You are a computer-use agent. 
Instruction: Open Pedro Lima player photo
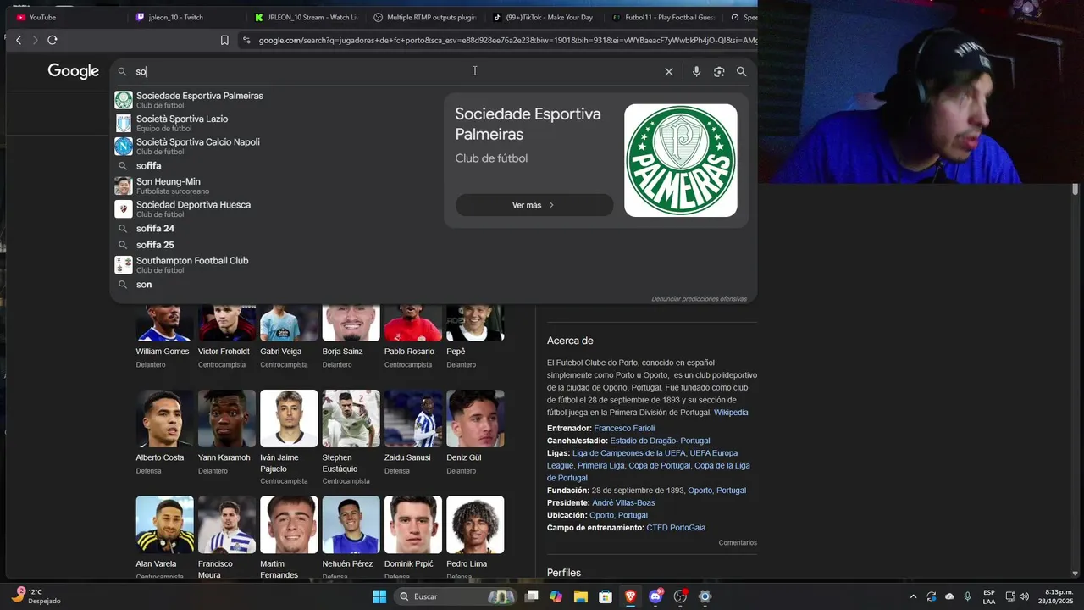pos(475,524)
